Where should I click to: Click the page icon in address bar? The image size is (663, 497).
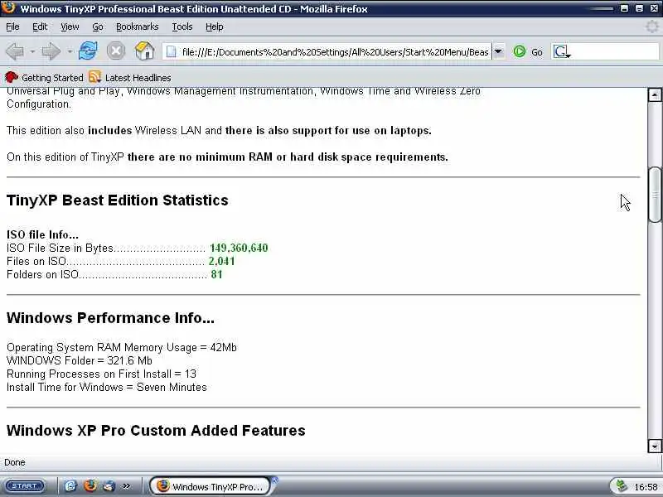172,52
